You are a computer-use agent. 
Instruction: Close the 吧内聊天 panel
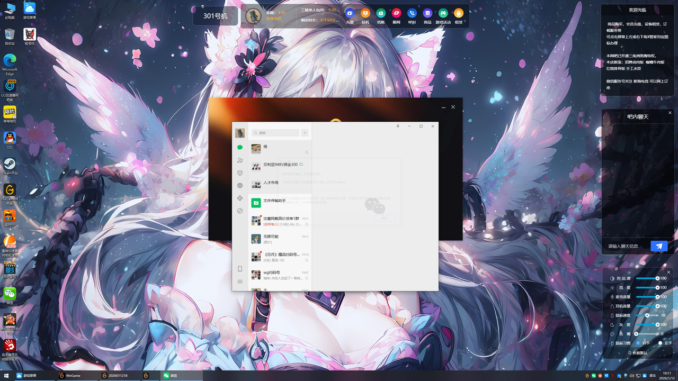(x=670, y=113)
